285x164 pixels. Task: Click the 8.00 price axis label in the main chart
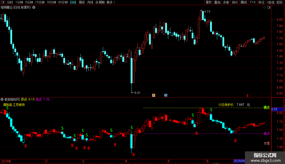click(x=279, y=20)
